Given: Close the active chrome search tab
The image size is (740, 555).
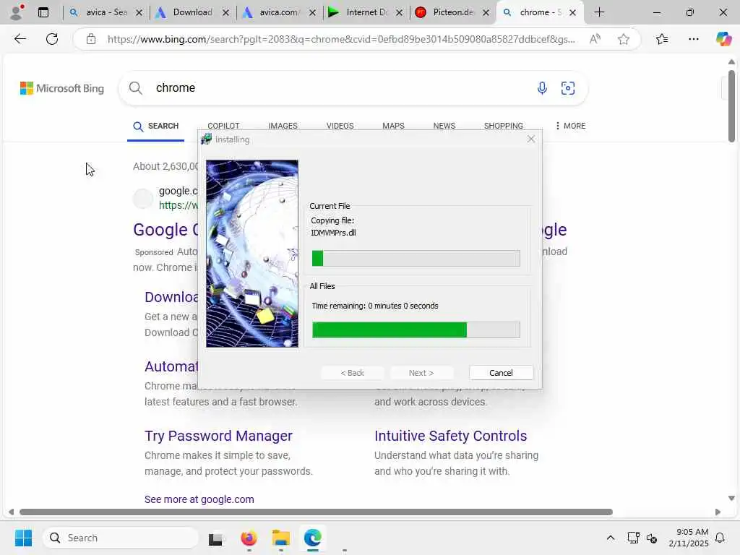Looking at the screenshot, I should point(572,13).
